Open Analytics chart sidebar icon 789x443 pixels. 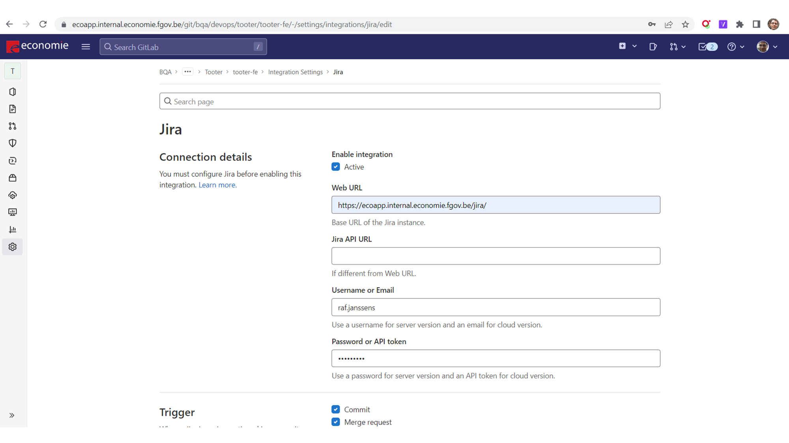pyautogui.click(x=13, y=230)
